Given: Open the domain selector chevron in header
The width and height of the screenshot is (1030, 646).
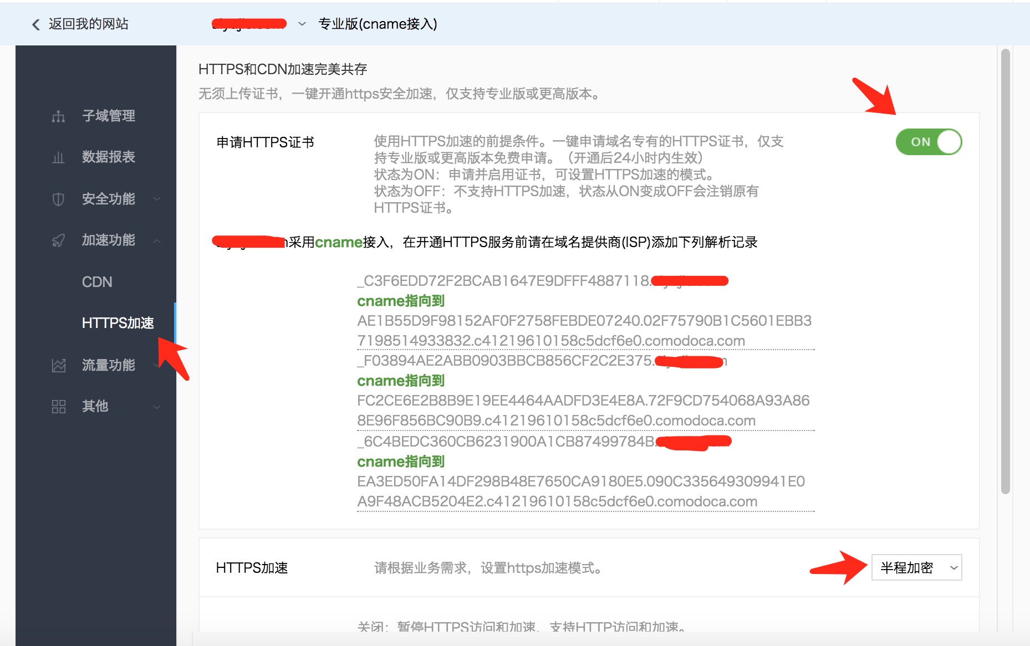Looking at the screenshot, I should (x=302, y=24).
